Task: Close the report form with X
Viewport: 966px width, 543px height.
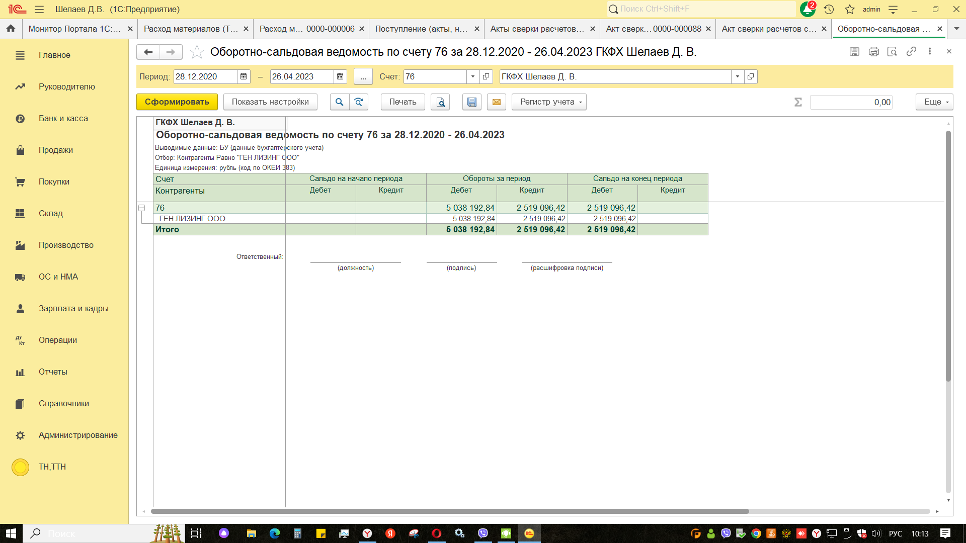Action: point(949,51)
